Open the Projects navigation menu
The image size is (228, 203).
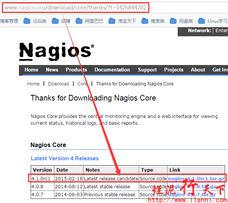pyautogui.click(x=174, y=70)
